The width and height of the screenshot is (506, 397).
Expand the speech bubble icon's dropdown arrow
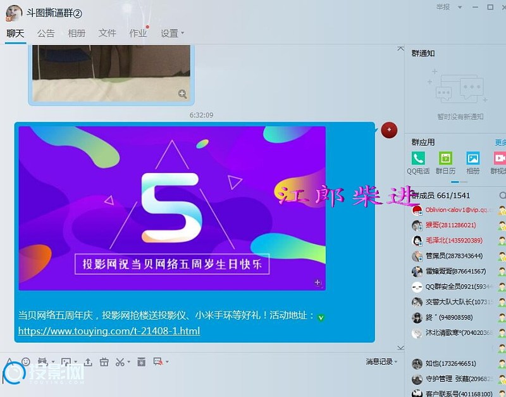tap(167, 362)
